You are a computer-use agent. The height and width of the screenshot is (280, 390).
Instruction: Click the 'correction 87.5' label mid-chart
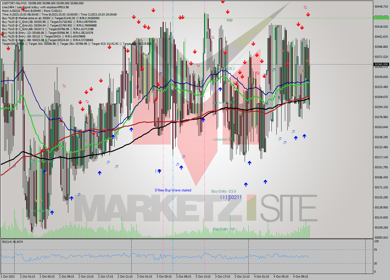coord(224,139)
